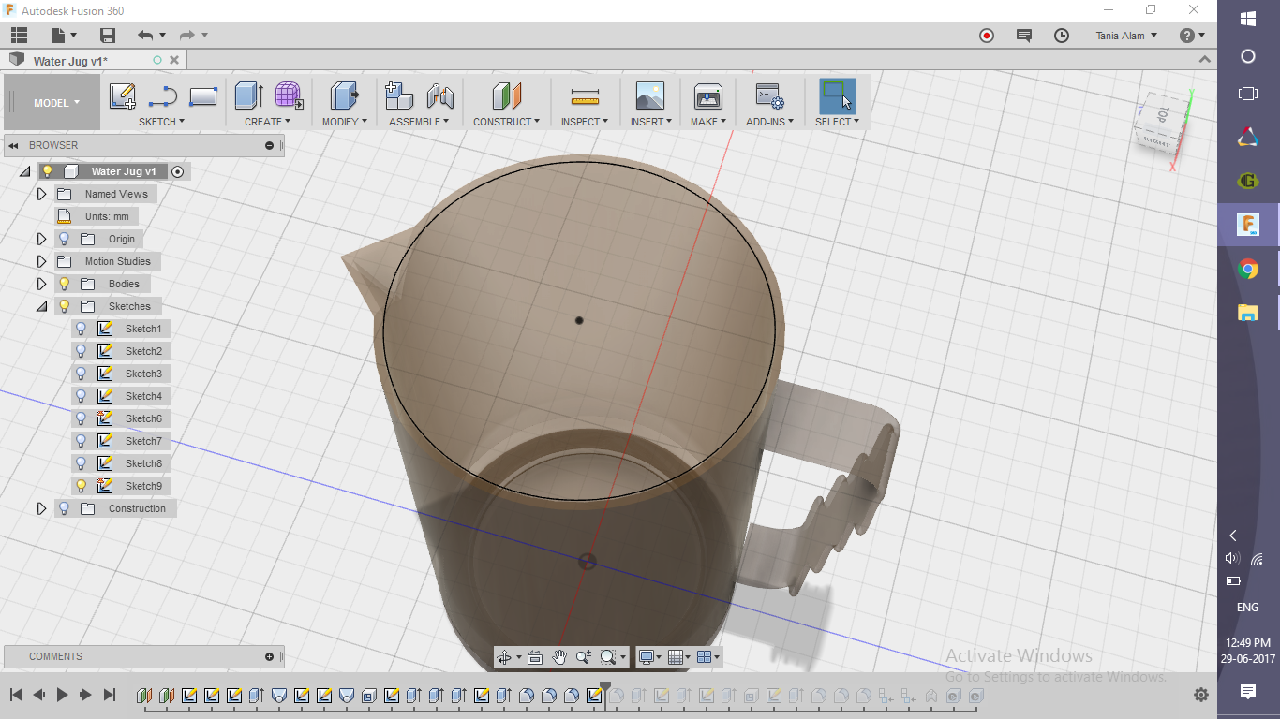Expand the Named Views folder
1280x719 pixels.
click(41, 194)
